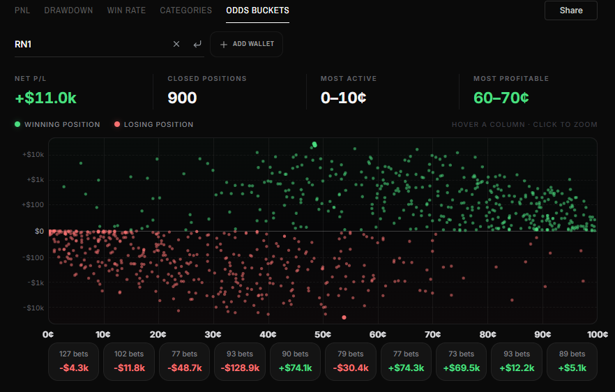
Task: Click the largest red losing dot
Action: (x=344, y=317)
